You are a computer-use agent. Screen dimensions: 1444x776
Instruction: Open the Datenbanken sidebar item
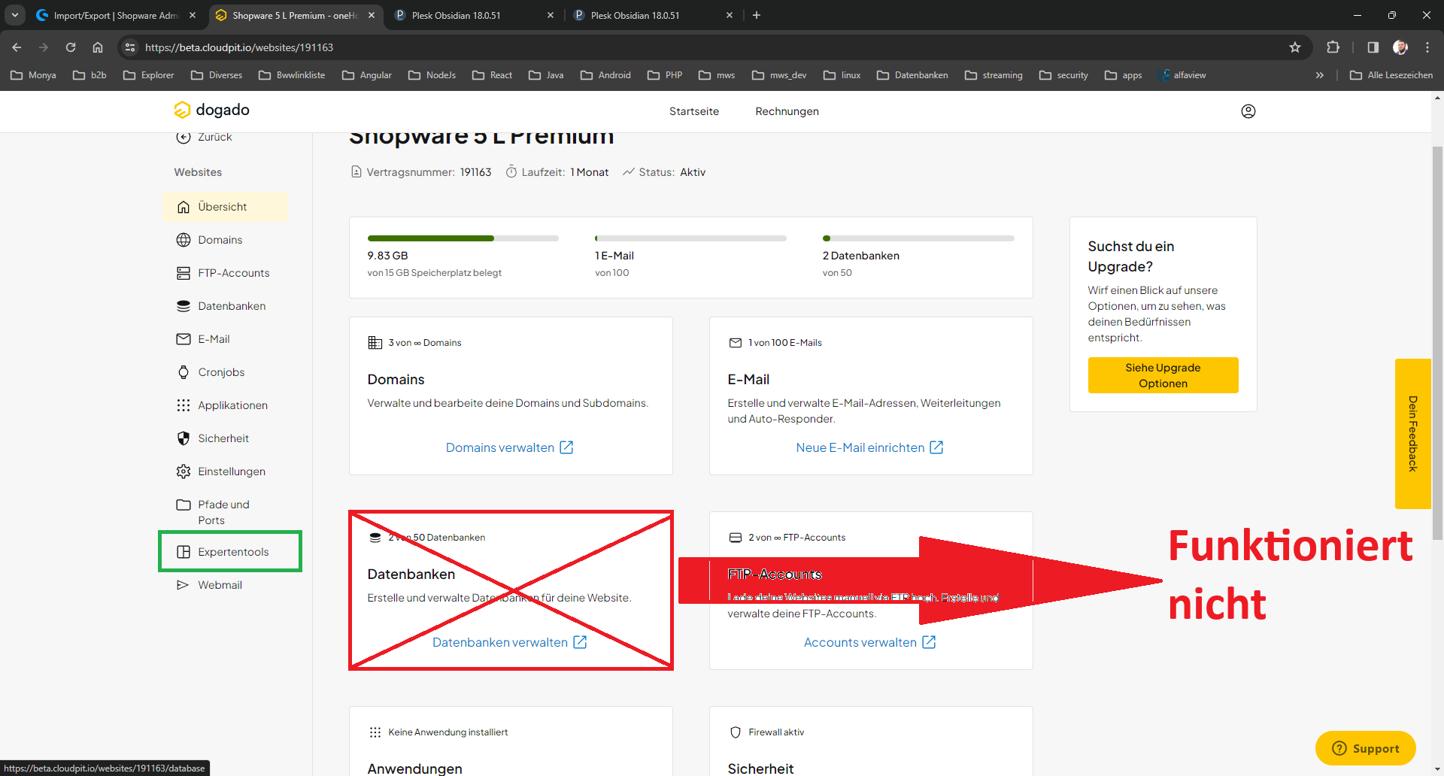point(231,306)
